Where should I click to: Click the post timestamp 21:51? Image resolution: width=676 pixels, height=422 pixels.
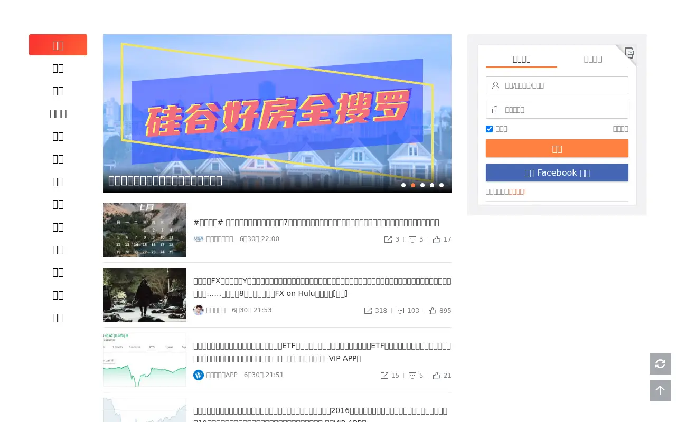coord(264,375)
